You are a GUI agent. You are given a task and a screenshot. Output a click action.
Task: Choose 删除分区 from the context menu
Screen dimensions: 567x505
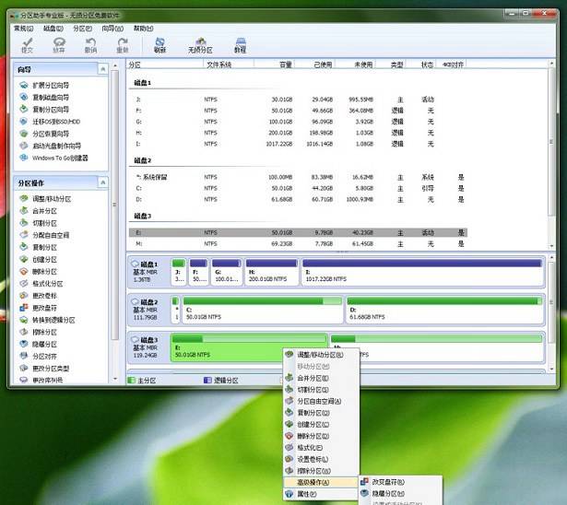point(318,435)
